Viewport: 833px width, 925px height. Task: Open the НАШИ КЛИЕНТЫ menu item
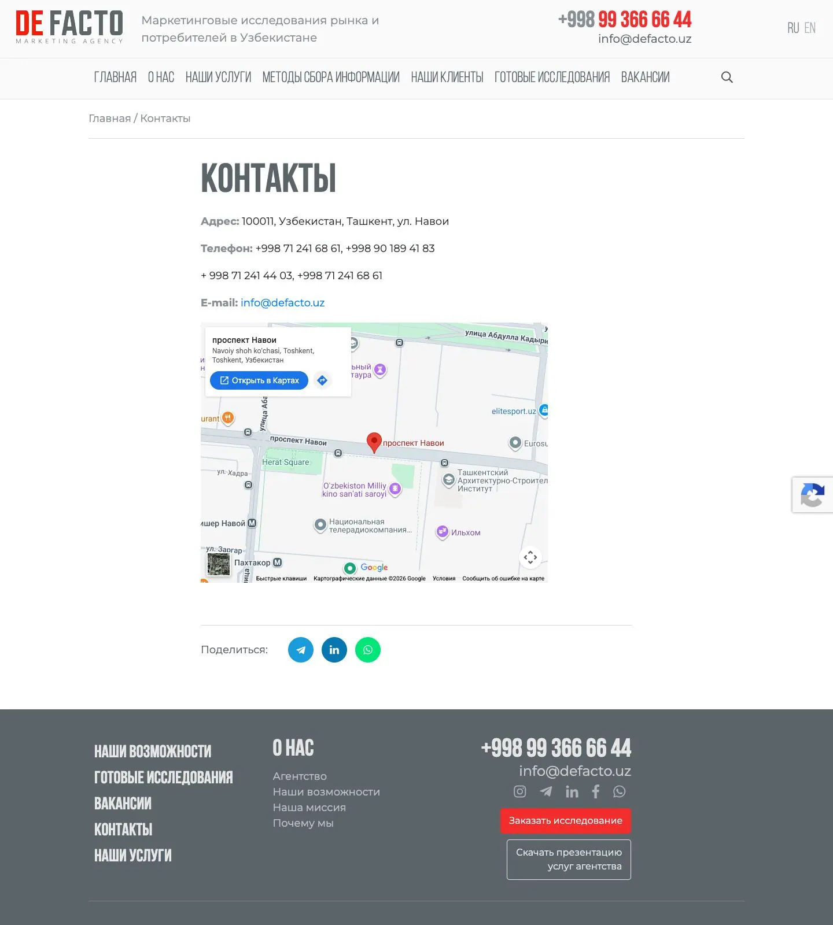coord(447,77)
